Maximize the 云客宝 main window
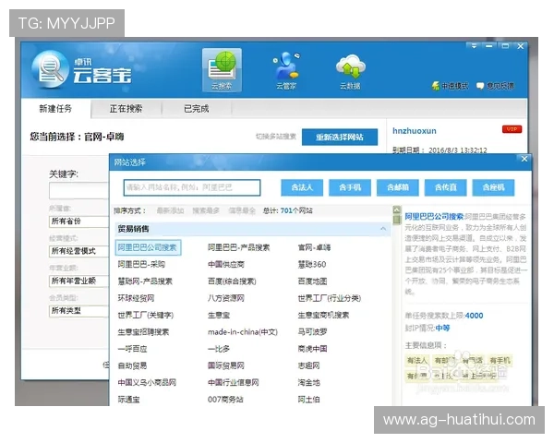 pyautogui.click(x=505, y=46)
